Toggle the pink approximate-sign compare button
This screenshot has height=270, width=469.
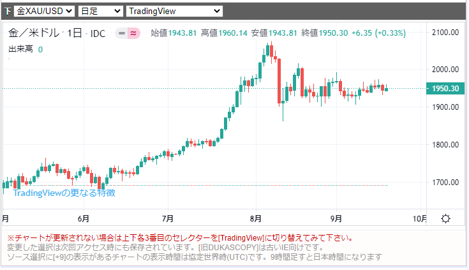tap(134, 33)
